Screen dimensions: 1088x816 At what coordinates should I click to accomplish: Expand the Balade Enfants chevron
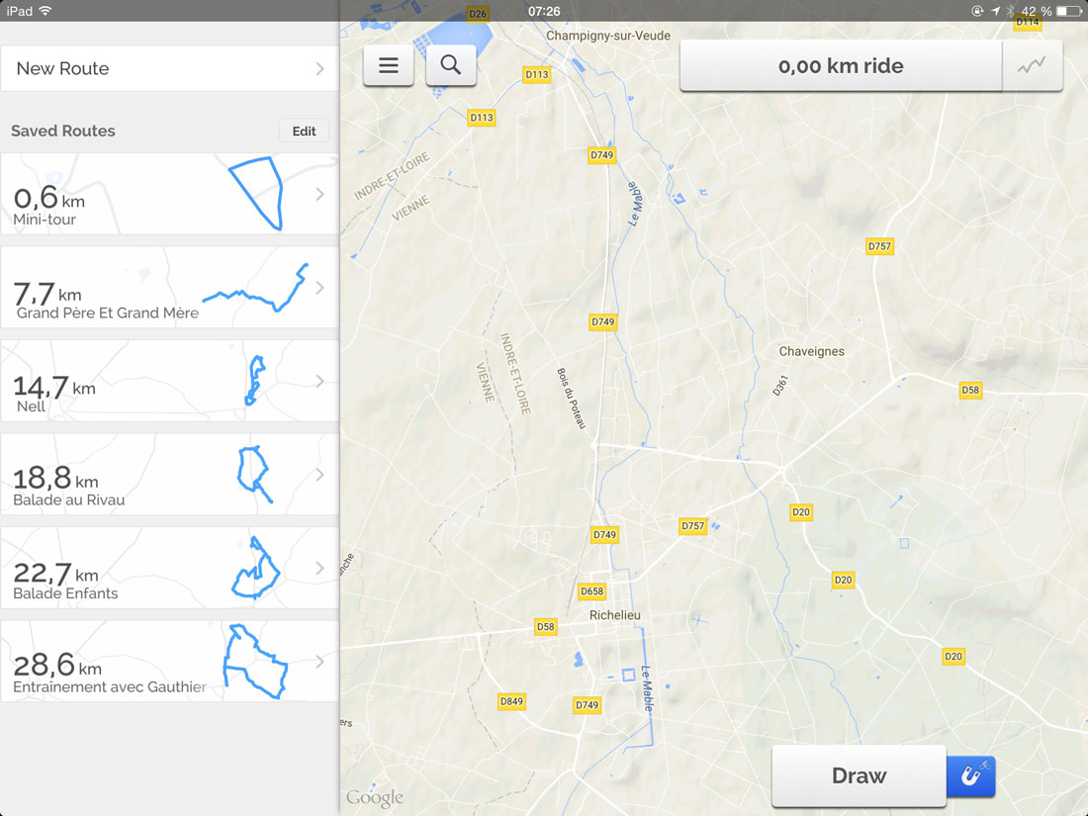click(319, 569)
